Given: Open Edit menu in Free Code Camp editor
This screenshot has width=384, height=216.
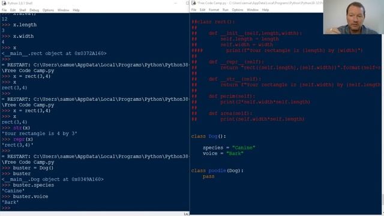Looking at the screenshot, I should pyautogui.click(x=202, y=10).
